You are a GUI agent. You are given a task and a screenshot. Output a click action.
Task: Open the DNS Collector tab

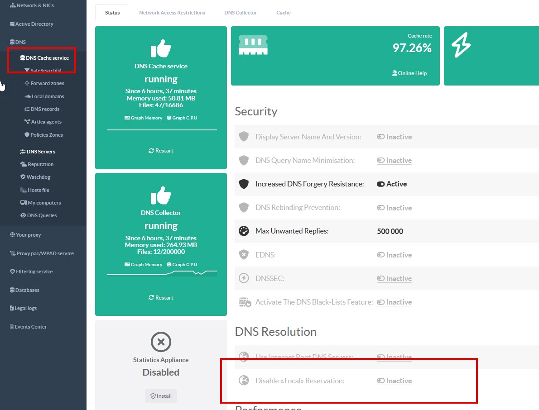(x=241, y=13)
